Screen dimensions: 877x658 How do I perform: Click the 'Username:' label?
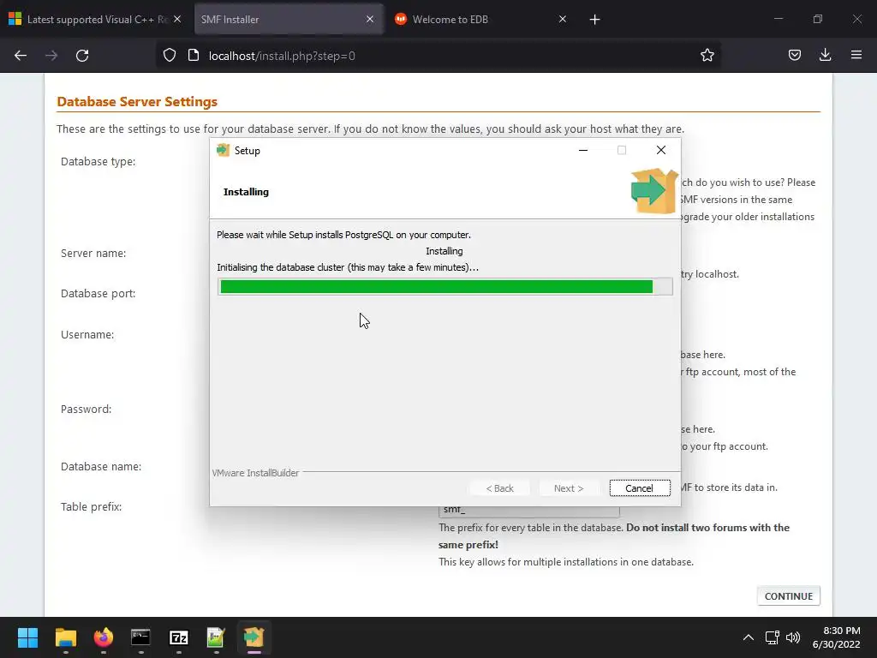[x=87, y=335]
